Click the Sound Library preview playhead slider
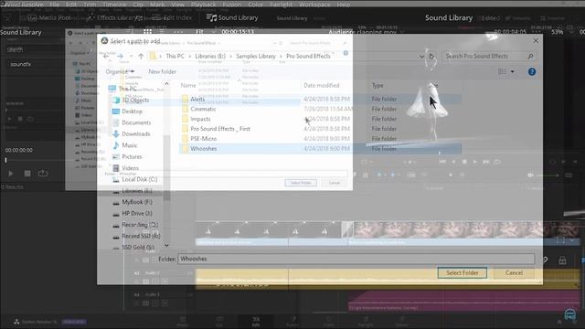This screenshot has height=329, width=585. pos(5,160)
